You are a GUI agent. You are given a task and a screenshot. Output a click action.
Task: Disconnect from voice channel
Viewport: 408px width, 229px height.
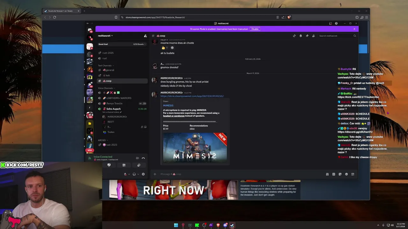click(x=143, y=158)
